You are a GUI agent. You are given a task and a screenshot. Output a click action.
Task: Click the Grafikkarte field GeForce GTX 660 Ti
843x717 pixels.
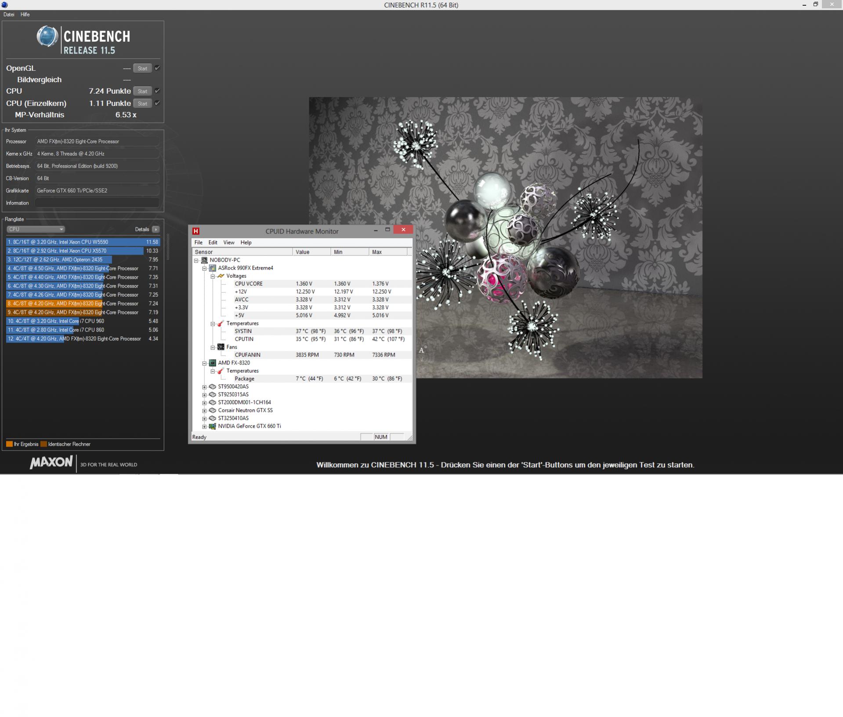[x=97, y=190]
